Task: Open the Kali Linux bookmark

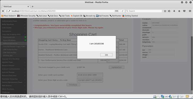Action: [42, 16]
